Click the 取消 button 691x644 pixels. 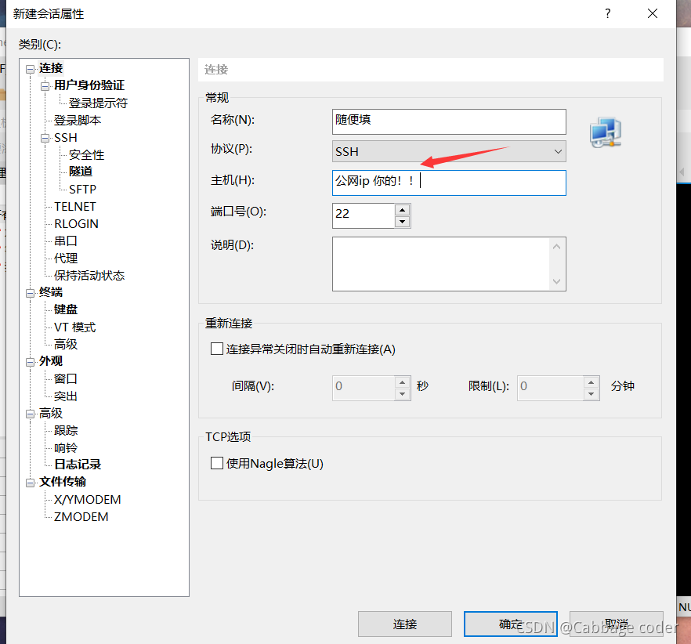pos(617,624)
